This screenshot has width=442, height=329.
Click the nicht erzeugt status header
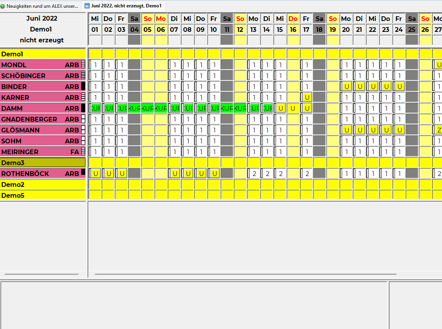click(x=42, y=40)
